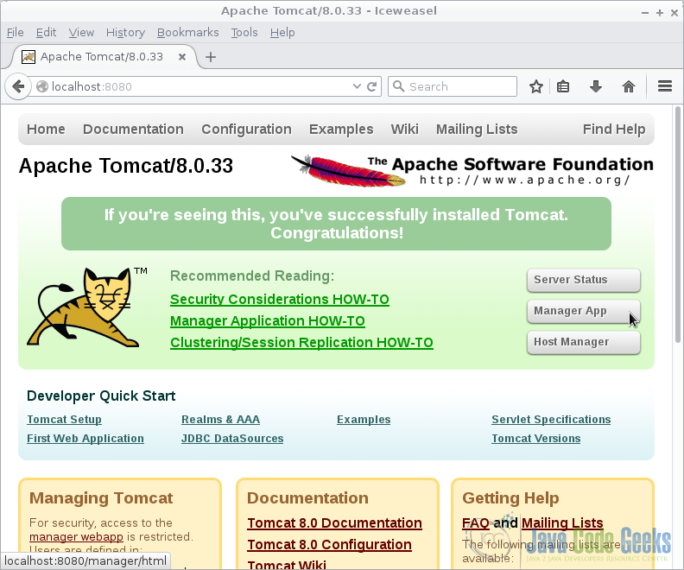Show bookmarks list icon in toolbar
This screenshot has height=570, width=684.
click(x=563, y=86)
